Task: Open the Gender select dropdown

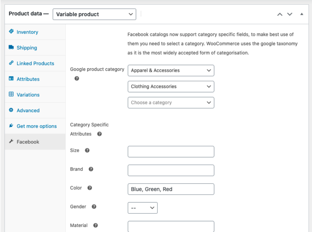Action: tap(142, 208)
